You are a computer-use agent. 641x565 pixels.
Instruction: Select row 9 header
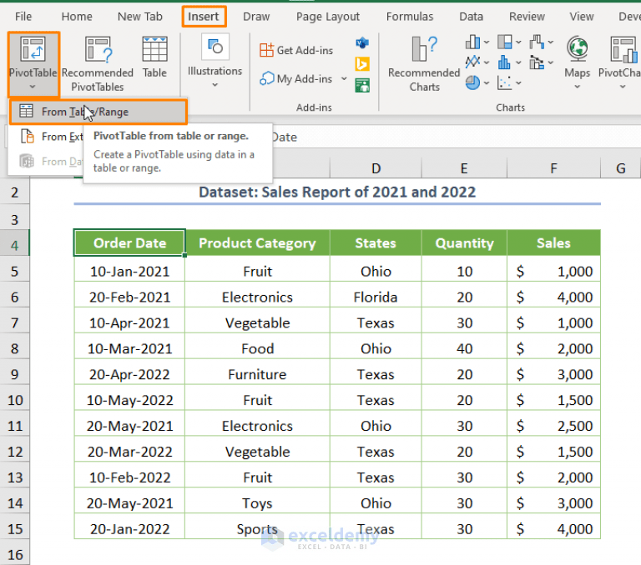(15, 374)
